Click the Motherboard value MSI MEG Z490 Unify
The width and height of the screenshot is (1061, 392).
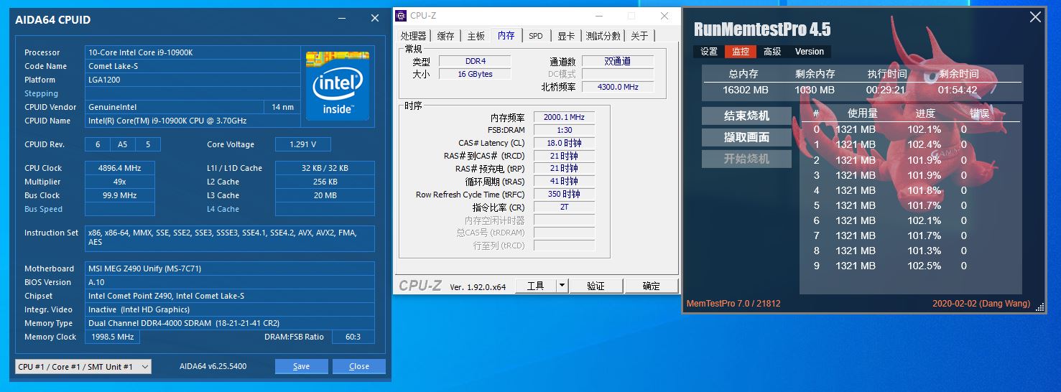pyautogui.click(x=230, y=269)
